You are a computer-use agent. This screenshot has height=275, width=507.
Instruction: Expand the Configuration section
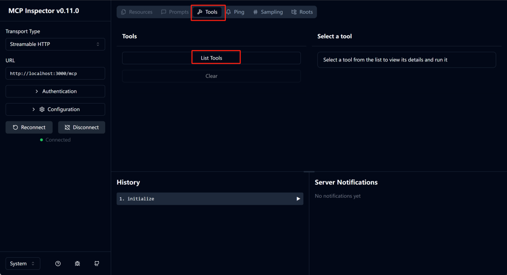55,110
